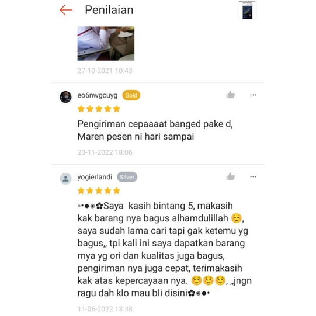Tap the Silver membership badge
Image resolution: width=316 pixels, height=316 pixels.
[127, 177]
